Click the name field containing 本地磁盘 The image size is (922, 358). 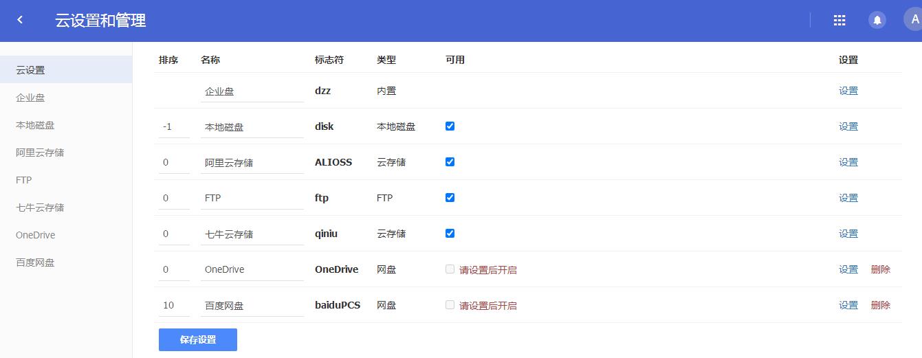pyautogui.click(x=252, y=127)
